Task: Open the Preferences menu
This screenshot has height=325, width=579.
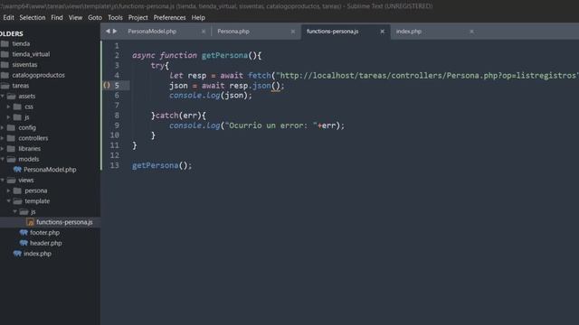Action: pos(169,18)
